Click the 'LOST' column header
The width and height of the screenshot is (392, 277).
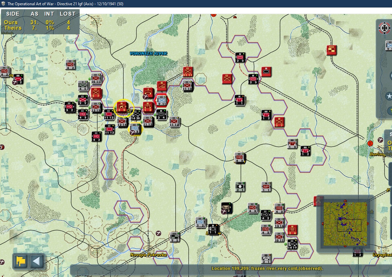point(68,14)
